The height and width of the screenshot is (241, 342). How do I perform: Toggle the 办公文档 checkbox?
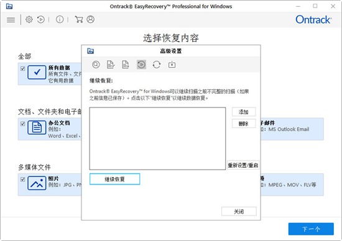22,124
